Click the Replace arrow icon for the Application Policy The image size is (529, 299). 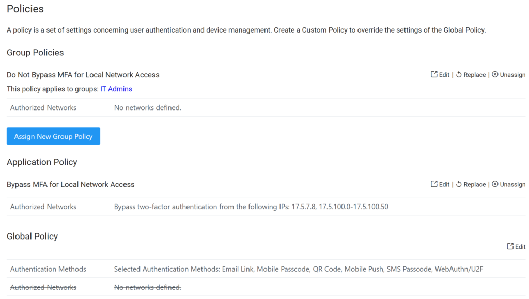459,184
